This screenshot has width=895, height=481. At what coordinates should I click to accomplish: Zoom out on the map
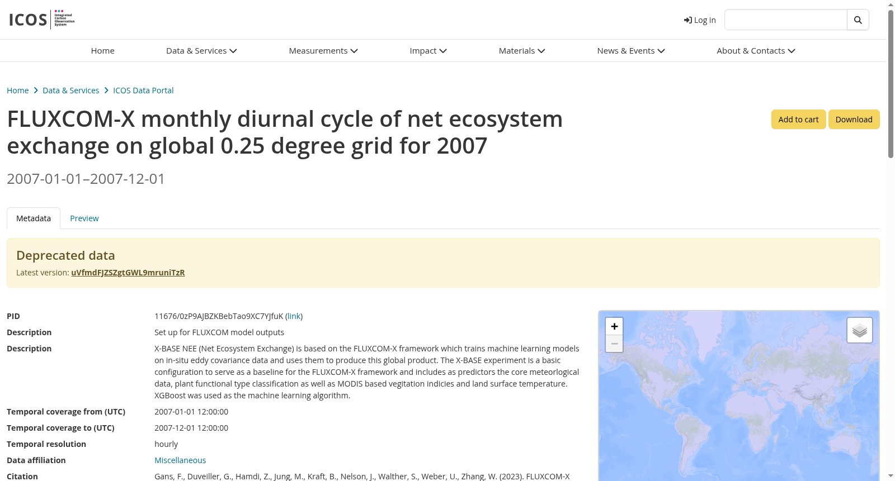614,344
